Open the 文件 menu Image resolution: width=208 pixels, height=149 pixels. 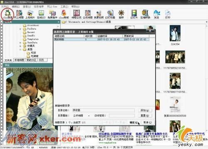point(5,7)
